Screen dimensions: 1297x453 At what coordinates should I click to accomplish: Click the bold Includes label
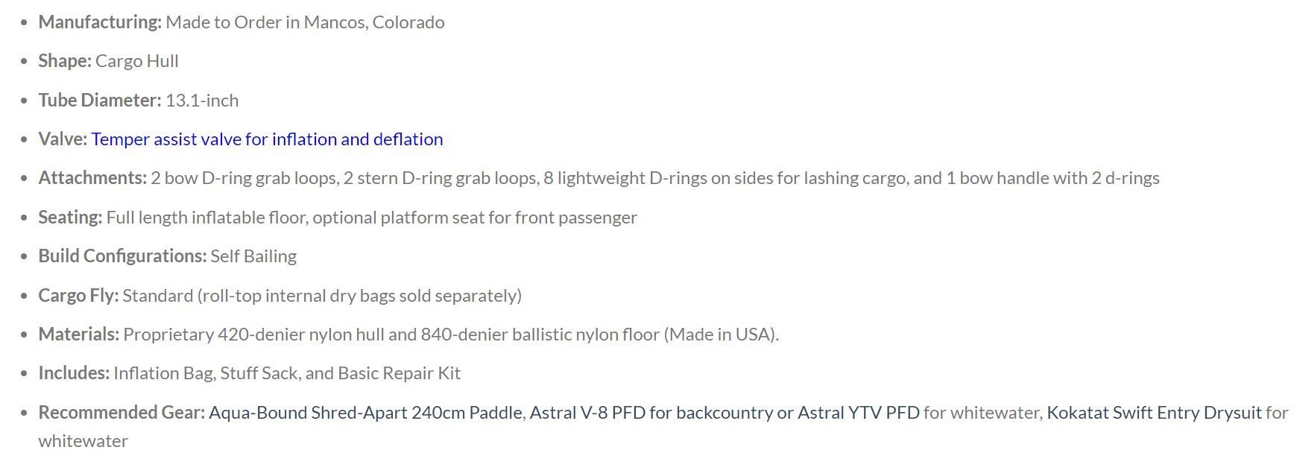[x=74, y=373]
